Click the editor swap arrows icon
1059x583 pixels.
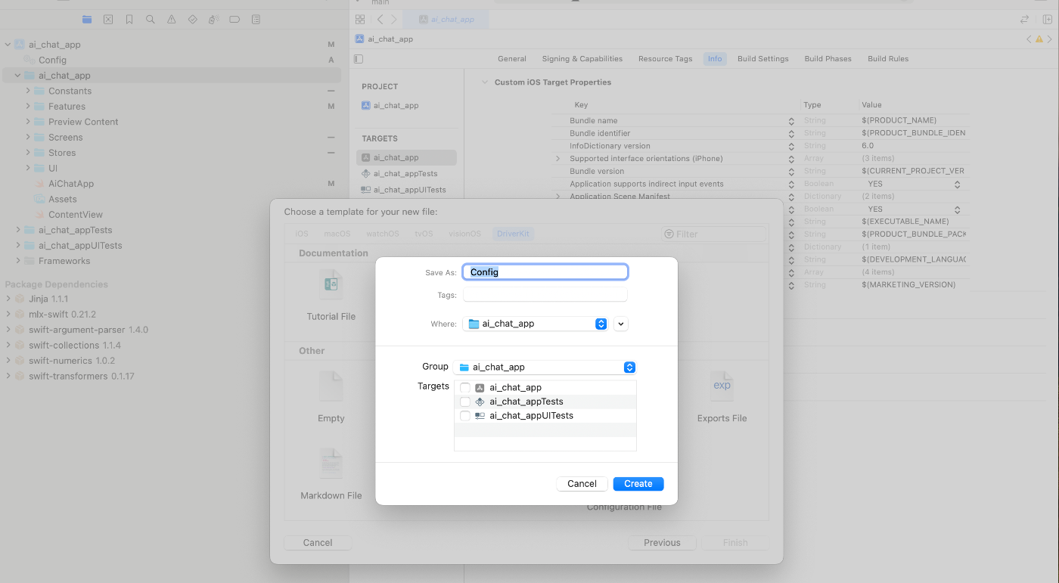click(1024, 20)
